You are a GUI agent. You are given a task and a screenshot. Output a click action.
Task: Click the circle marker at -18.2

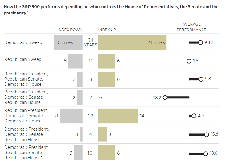[x=165, y=97]
